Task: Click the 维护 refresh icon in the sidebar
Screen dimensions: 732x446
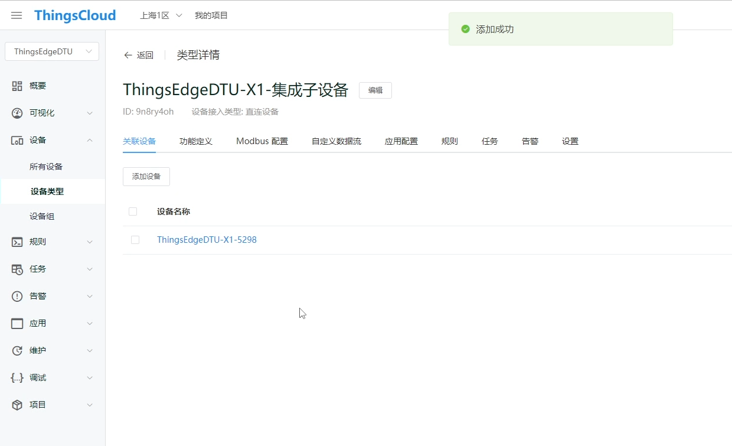Action: click(17, 350)
